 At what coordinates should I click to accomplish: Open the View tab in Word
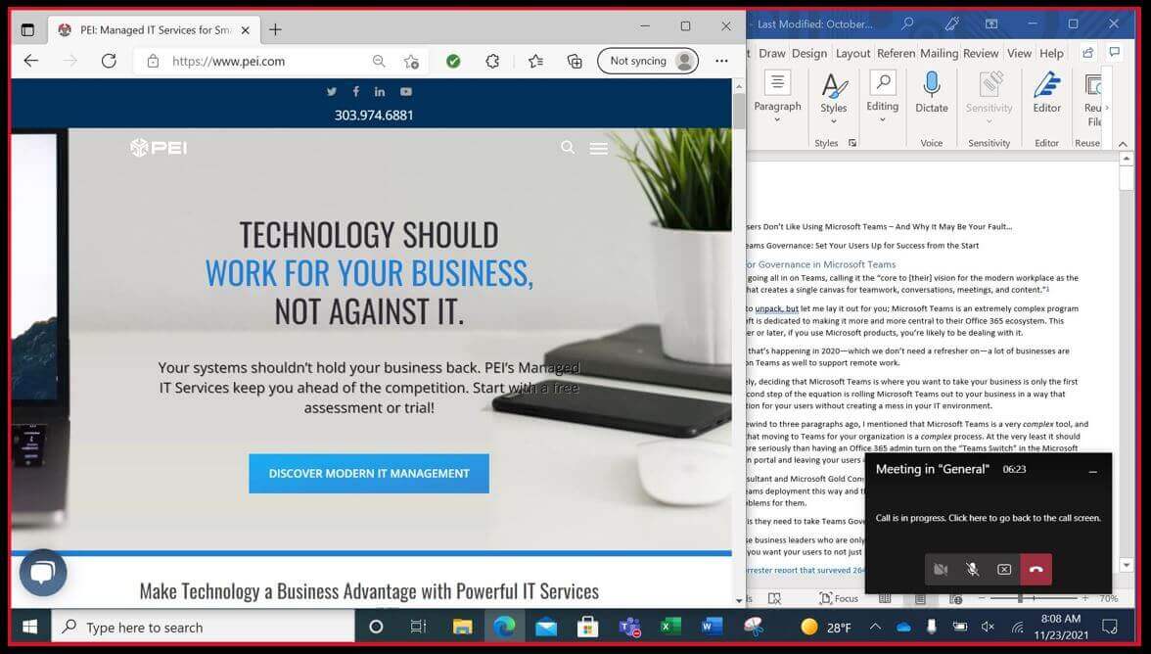pyautogui.click(x=1019, y=54)
